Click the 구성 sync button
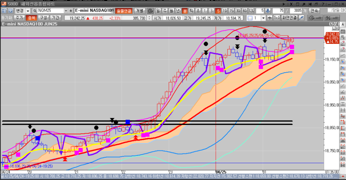 coord(43,18)
